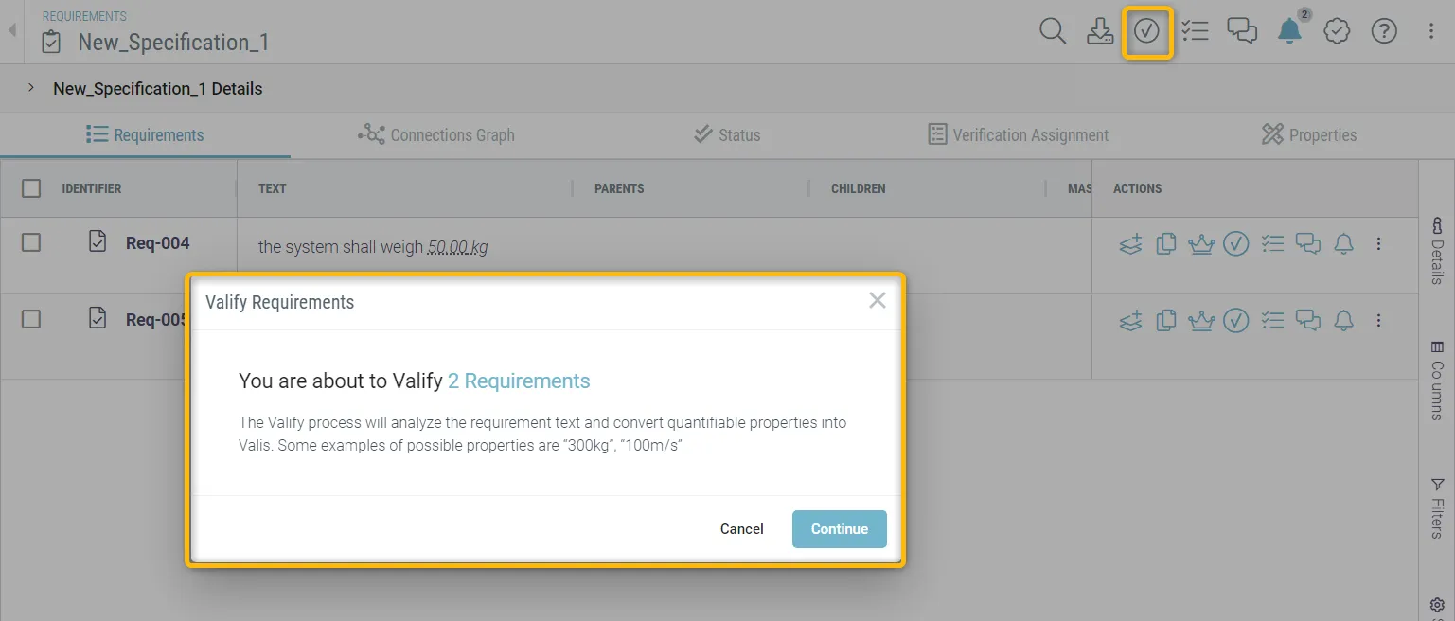Tick the Req-004 row checkbox
Viewport: 1455px width, 621px height.
[31, 243]
